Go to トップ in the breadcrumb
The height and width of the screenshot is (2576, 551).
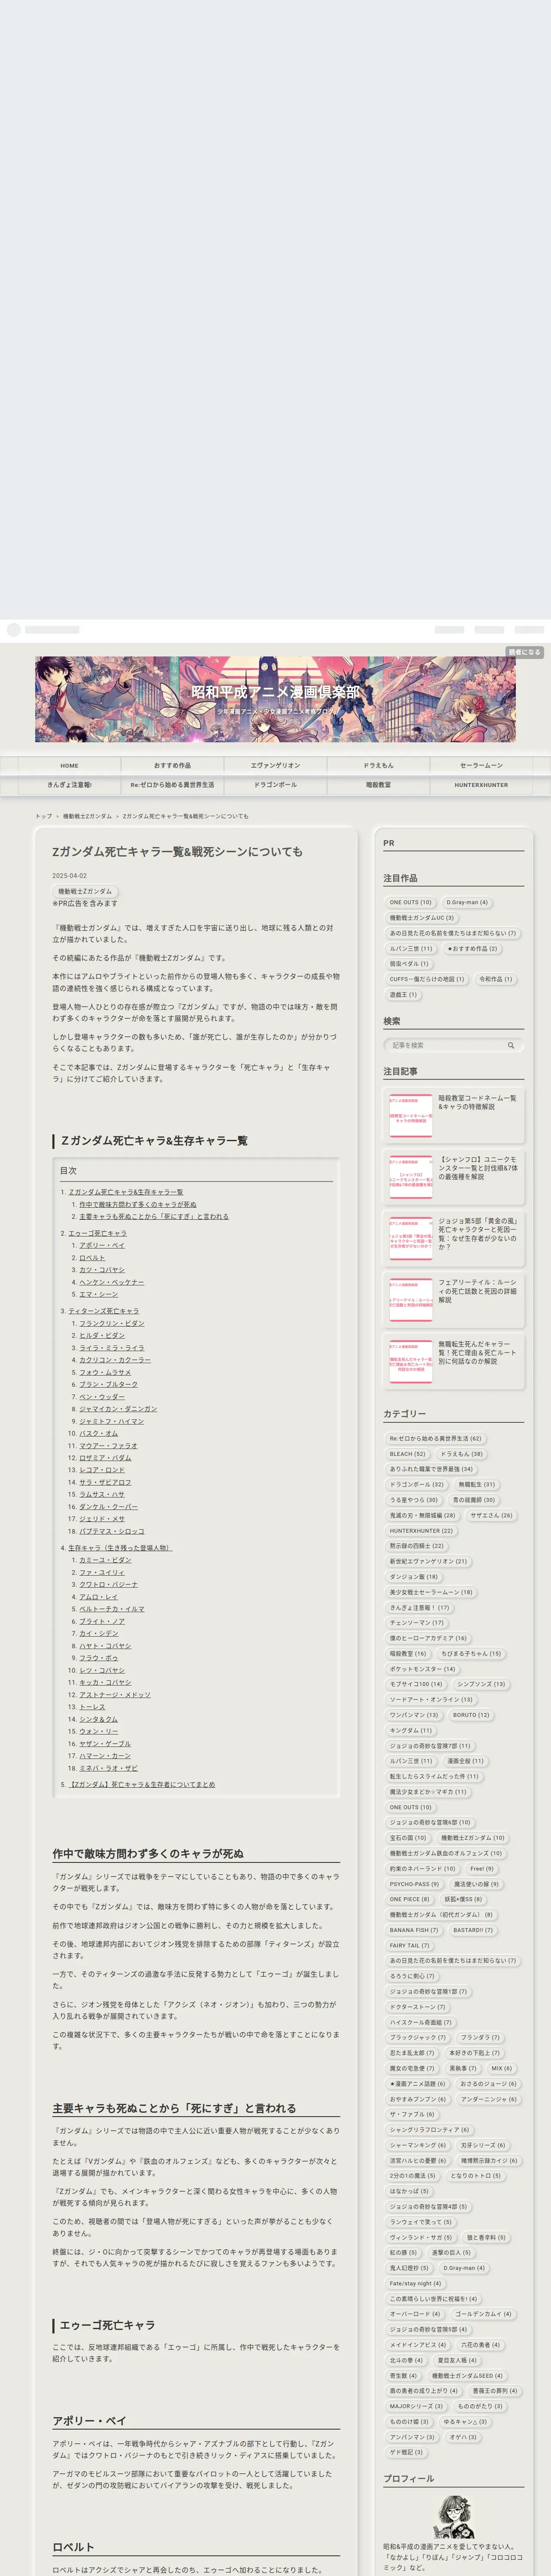(x=44, y=816)
